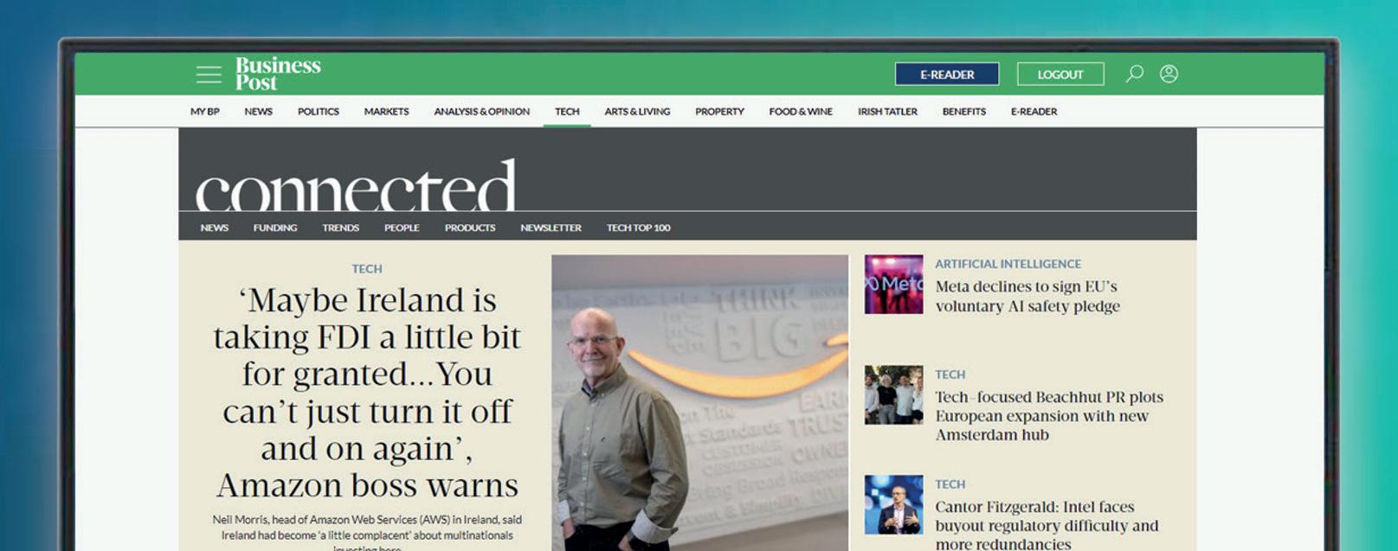Click the Business Post logo
Screen dimensions: 1398x551
click(x=278, y=74)
